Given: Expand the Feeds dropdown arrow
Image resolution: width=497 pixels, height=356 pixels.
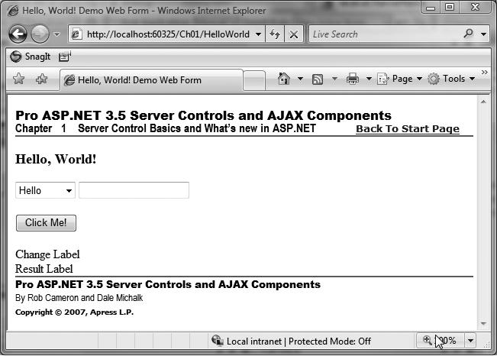Looking at the screenshot, I should (x=334, y=79).
